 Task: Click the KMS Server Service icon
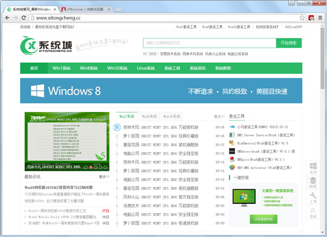pyautogui.click(x=232, y=135)
